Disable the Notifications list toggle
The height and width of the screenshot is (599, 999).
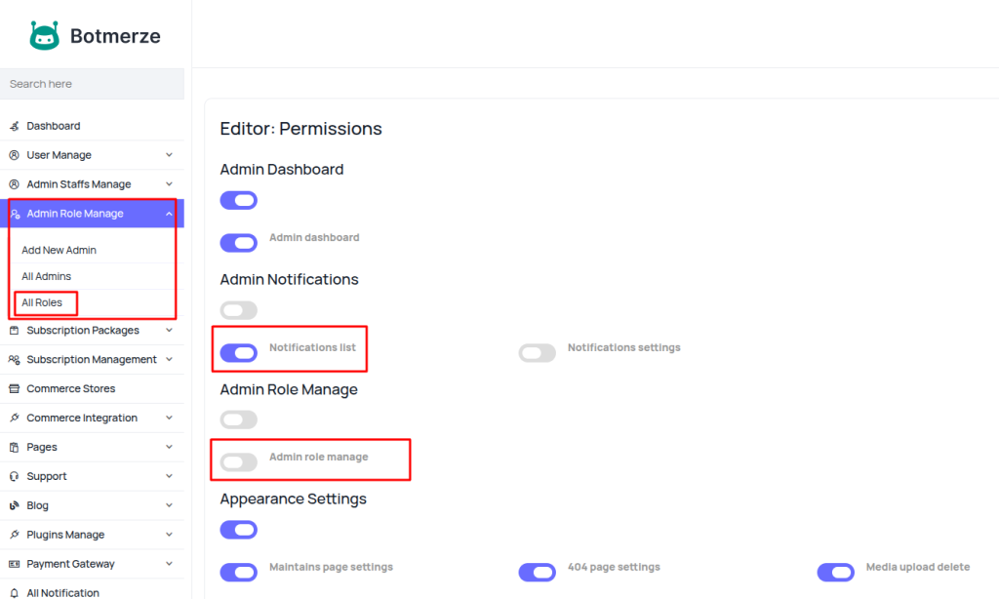[238, 352]
